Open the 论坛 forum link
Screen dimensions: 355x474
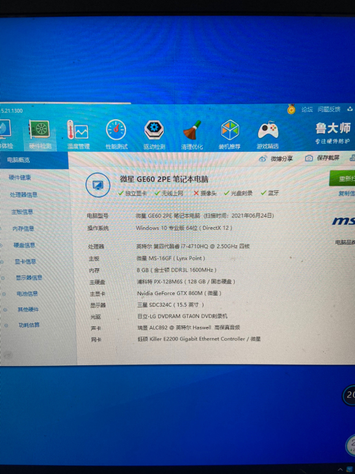[307, 109]
